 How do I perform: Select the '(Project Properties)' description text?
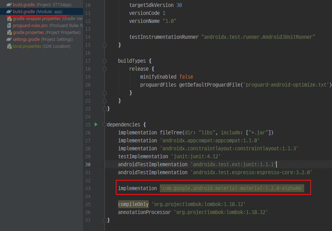(x=63, y=33)
